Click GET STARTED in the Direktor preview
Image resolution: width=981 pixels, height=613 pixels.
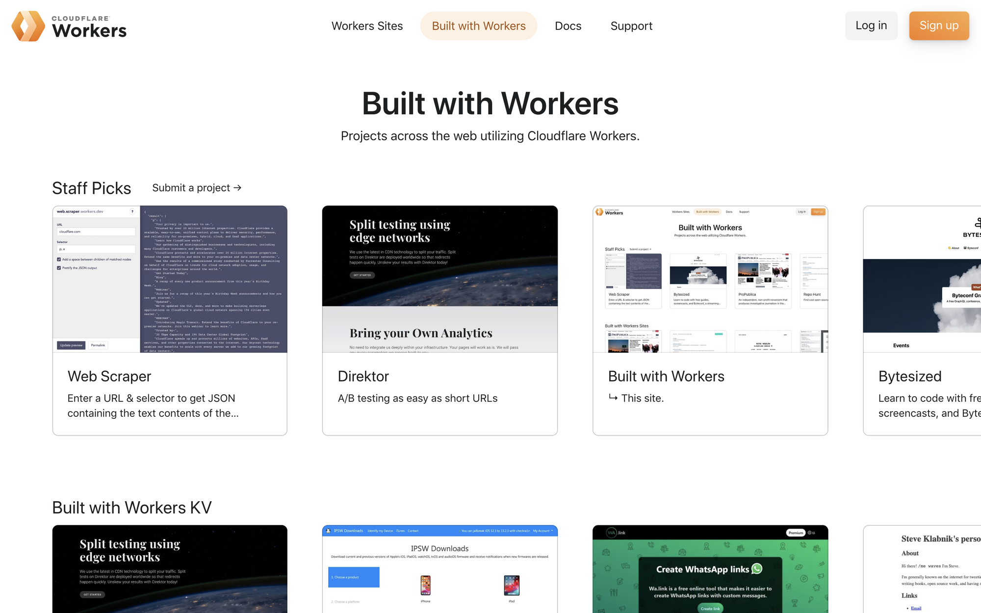361,275
